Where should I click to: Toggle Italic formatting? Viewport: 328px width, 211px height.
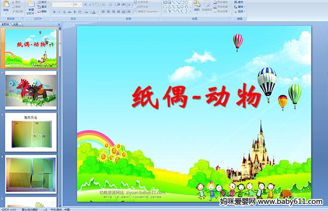[x=59, y=12]
